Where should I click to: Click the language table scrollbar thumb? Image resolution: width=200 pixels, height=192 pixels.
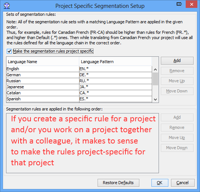point(155,79)
